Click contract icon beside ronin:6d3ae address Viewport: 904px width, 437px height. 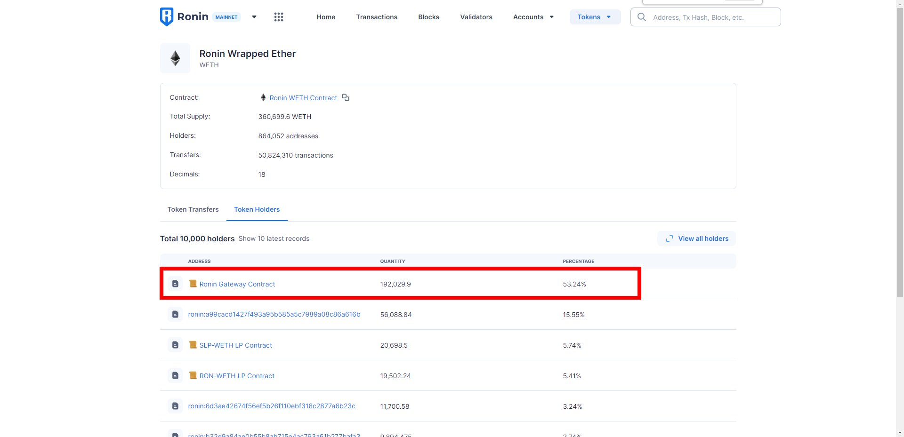(175, 406)
